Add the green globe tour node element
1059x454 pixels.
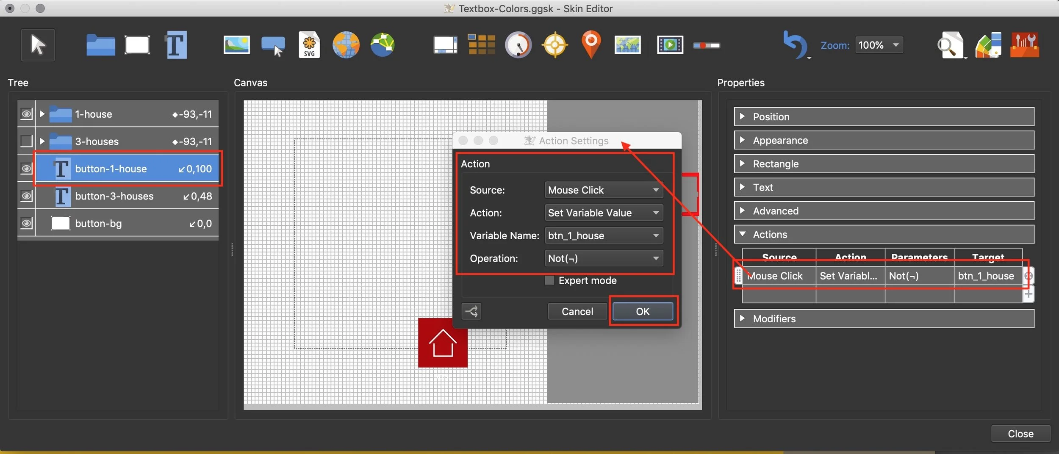pyautogui.click(x=382, y=45)
